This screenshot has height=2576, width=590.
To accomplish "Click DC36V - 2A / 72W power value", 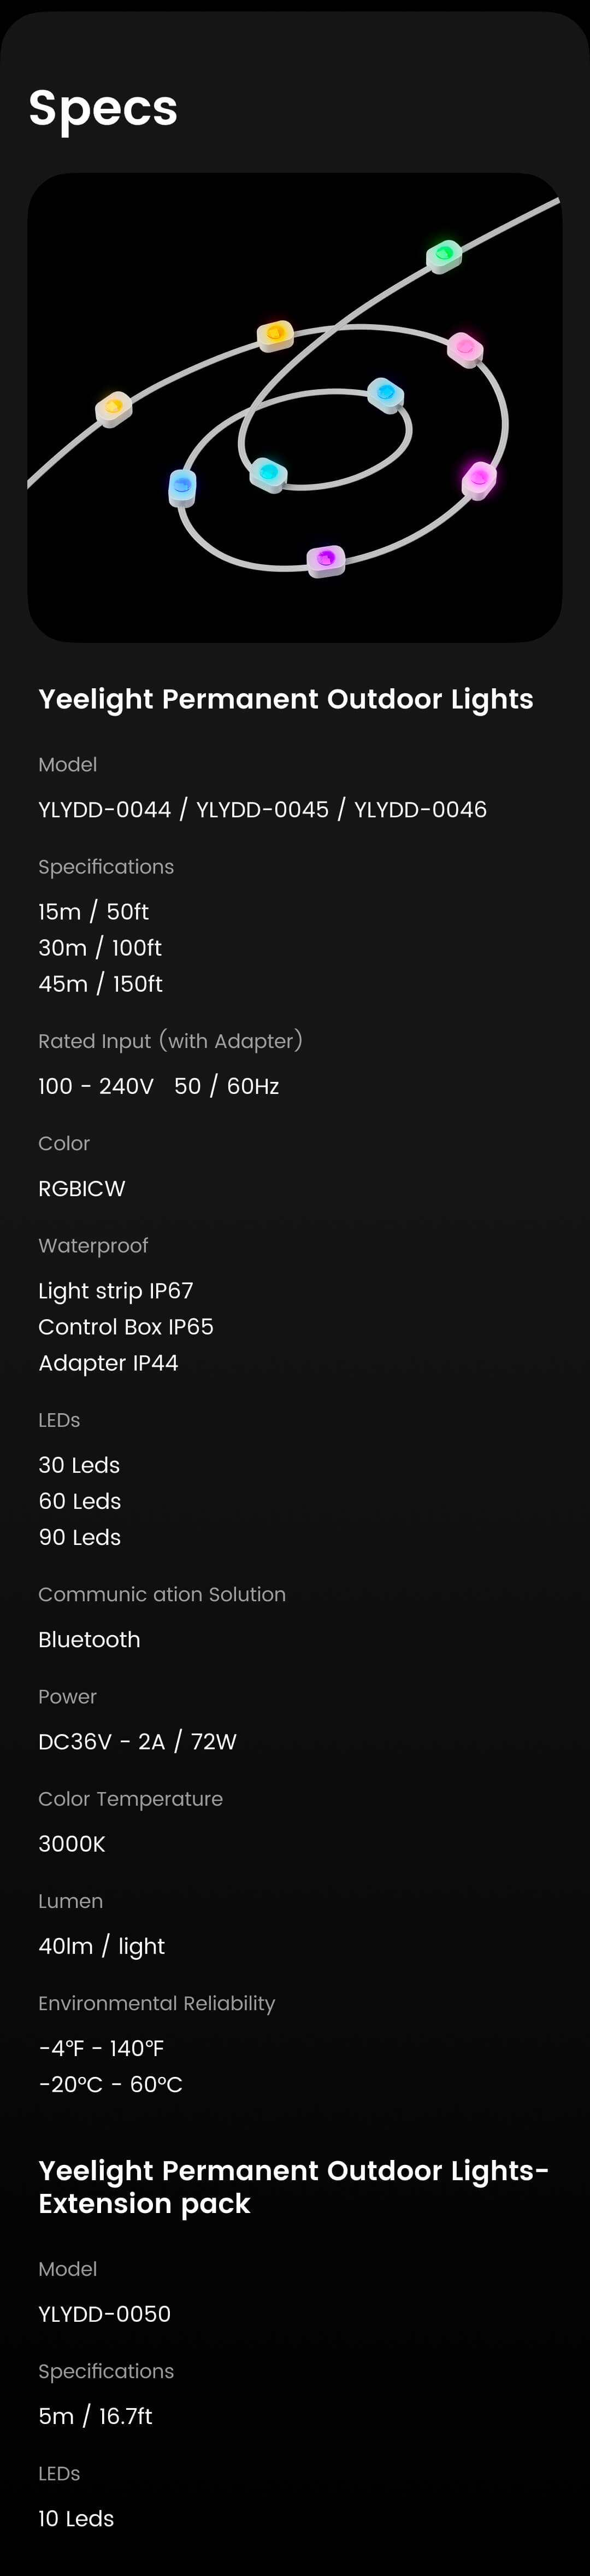I will 137,1741.
